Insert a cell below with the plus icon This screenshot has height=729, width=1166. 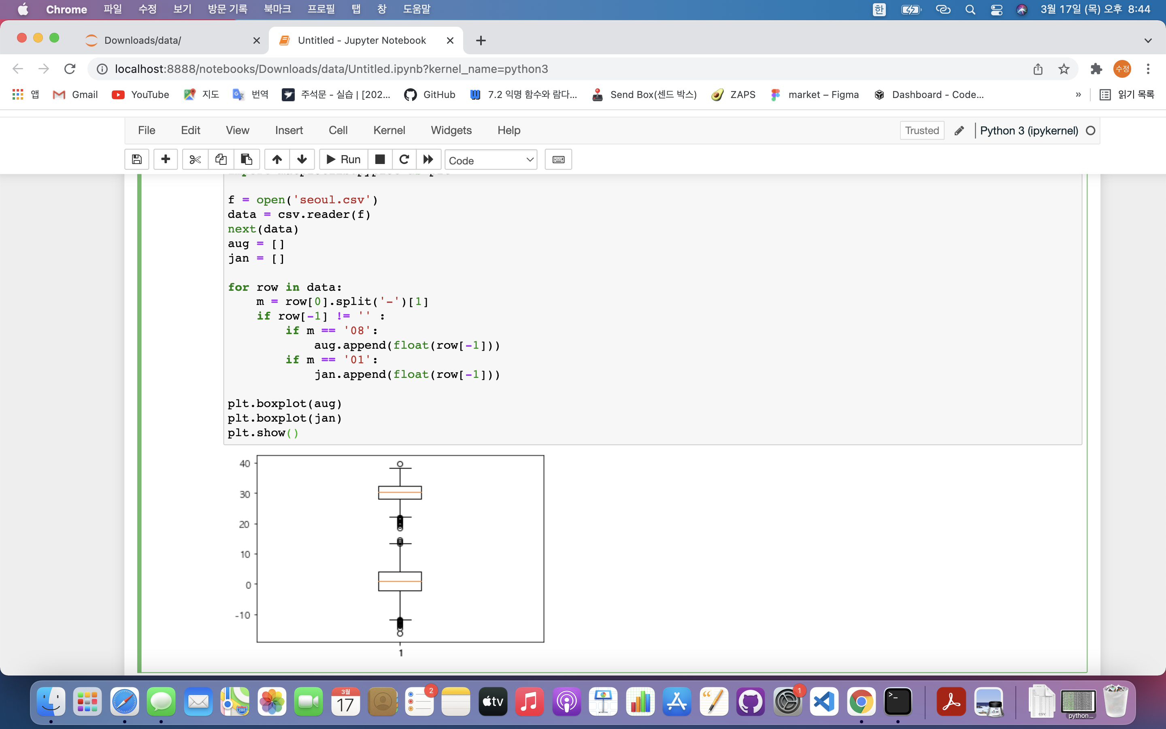[165, 159]
